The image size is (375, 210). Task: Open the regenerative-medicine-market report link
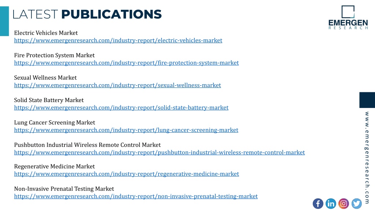[x=126, y=174]
